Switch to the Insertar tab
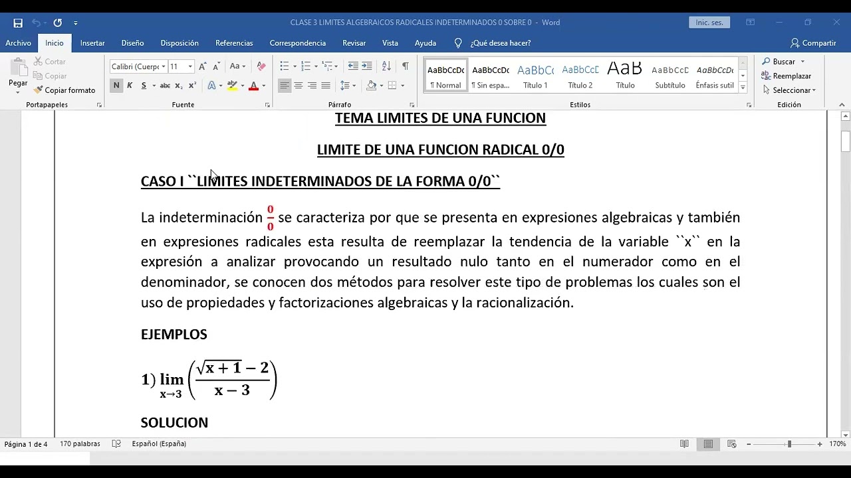 coord(92,43)
